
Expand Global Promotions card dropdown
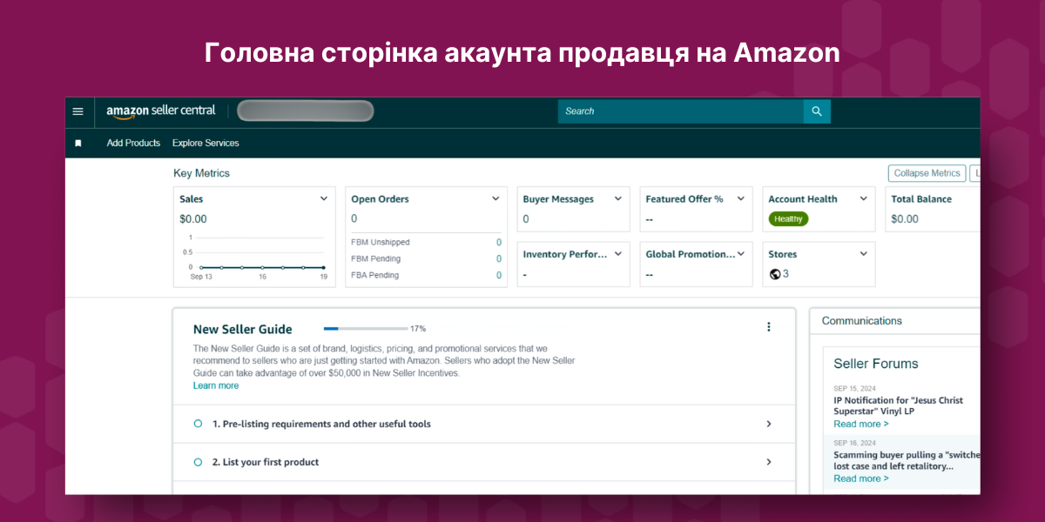[x=741, y=254]
